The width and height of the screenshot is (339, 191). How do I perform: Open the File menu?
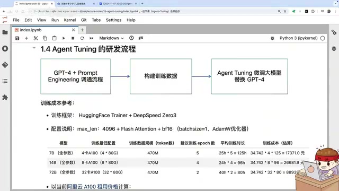click(x=16, y=20)
